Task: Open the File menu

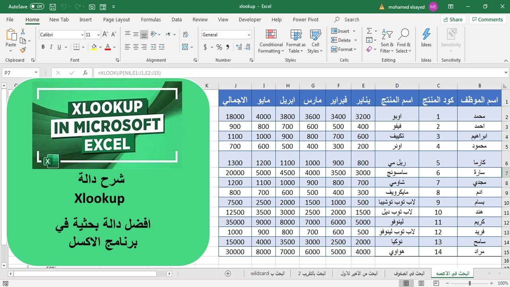Action: point(10,20)
